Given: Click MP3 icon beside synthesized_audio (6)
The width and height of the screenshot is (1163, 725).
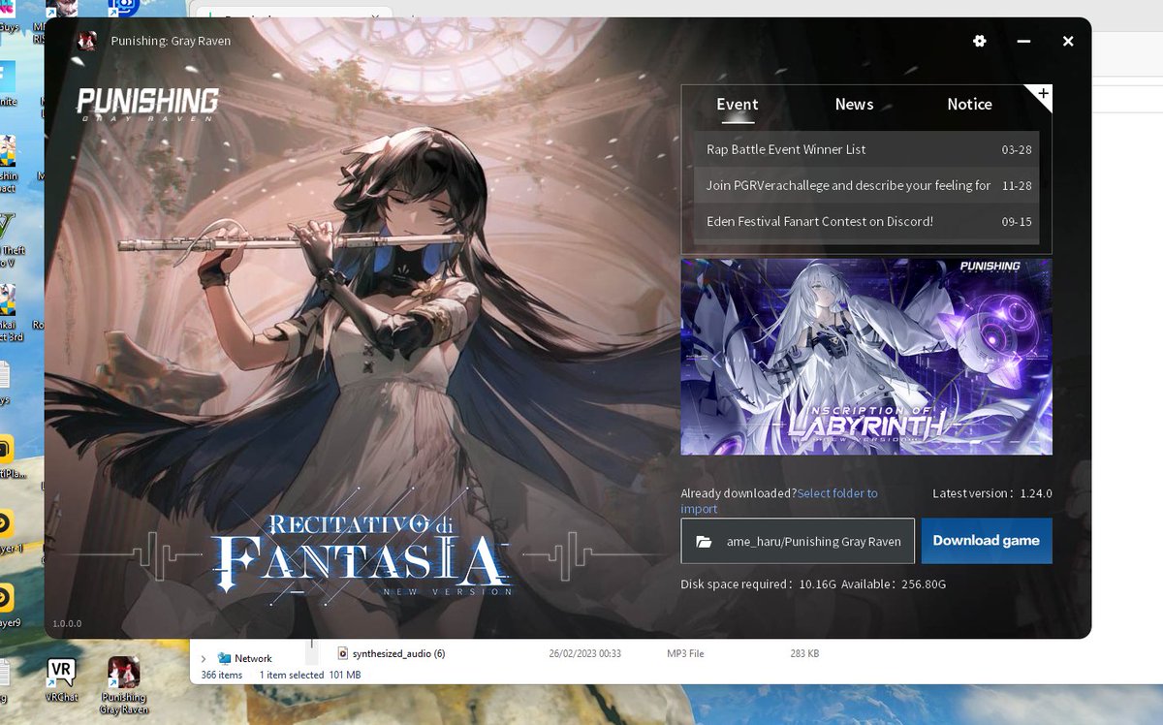Looking at the screenshot, I should tap(342, 653).
